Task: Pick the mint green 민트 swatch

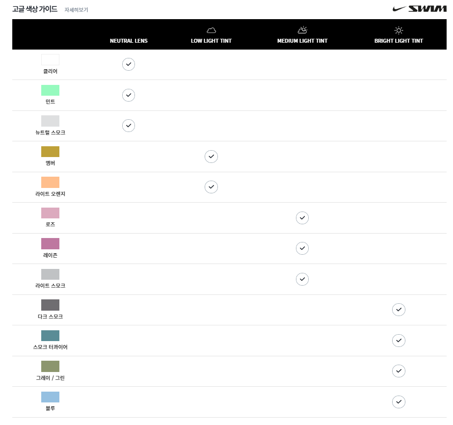Action: [50, 90]
